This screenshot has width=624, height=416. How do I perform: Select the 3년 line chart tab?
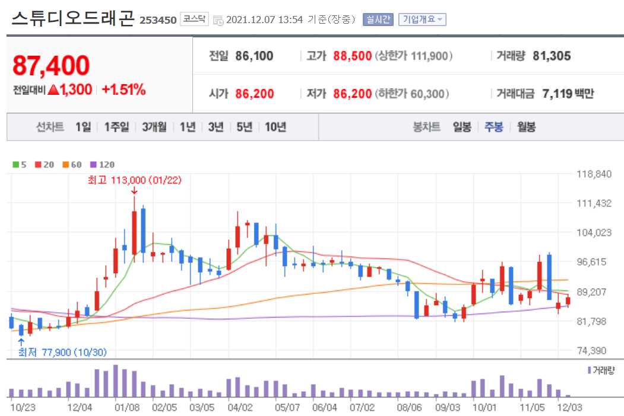click(216, 127)
